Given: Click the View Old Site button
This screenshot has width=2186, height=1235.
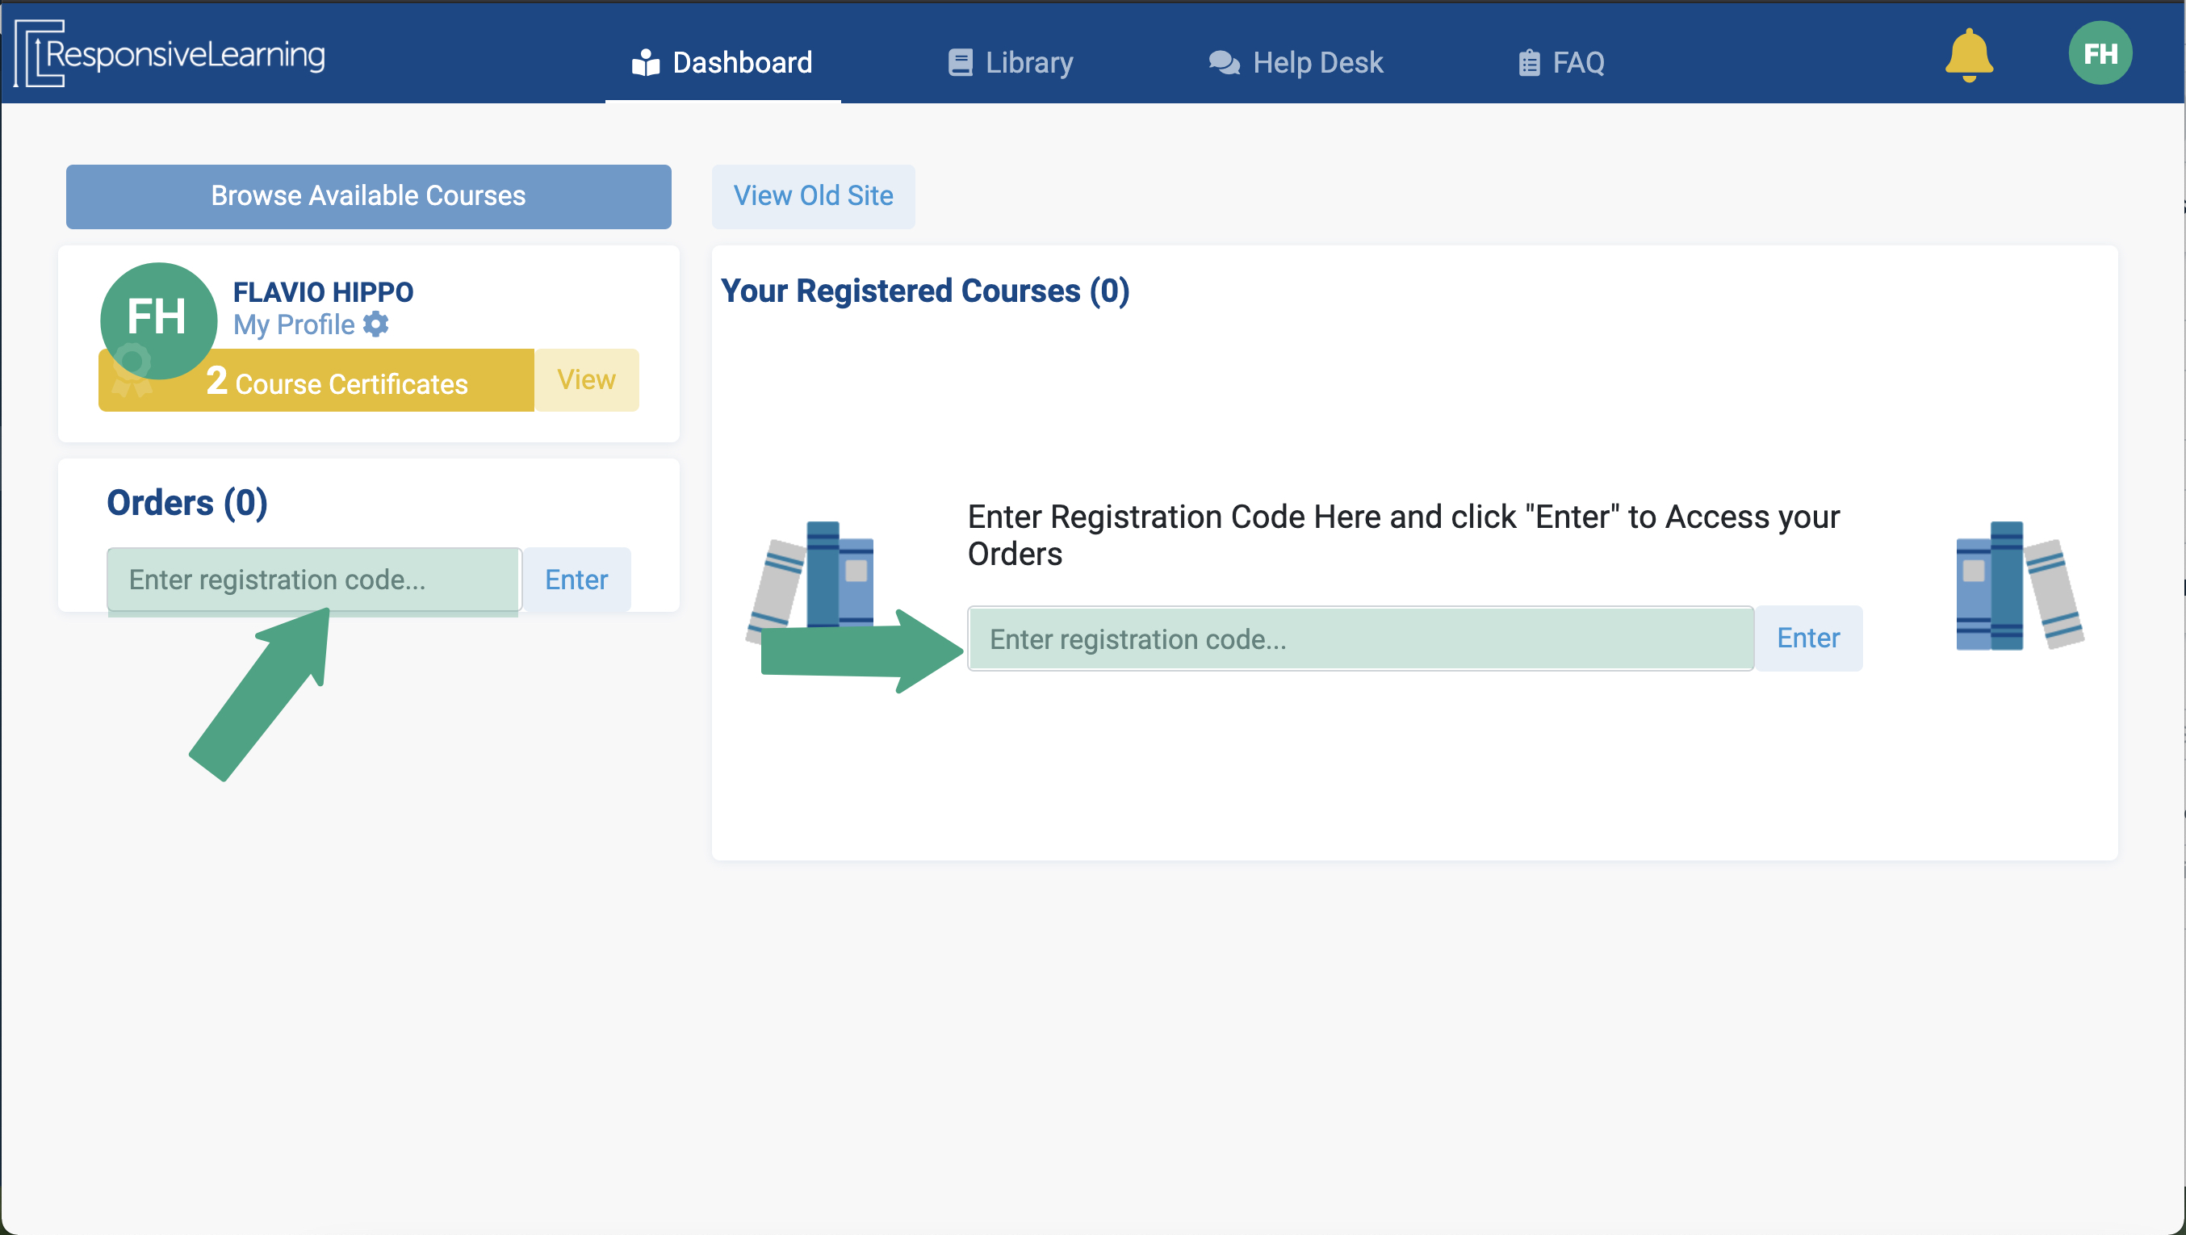Looking at the screenshot, I should click(x=812, y=196).
